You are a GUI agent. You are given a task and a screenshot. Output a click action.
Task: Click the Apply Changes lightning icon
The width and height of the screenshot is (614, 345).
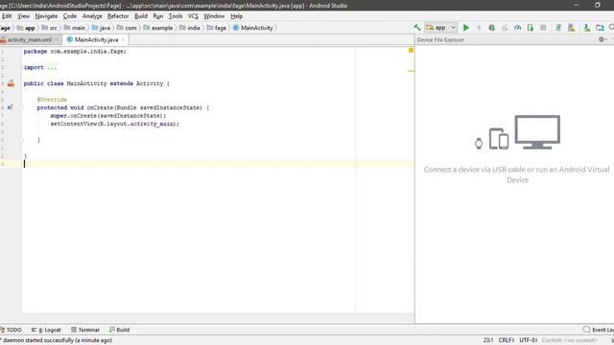479,28
